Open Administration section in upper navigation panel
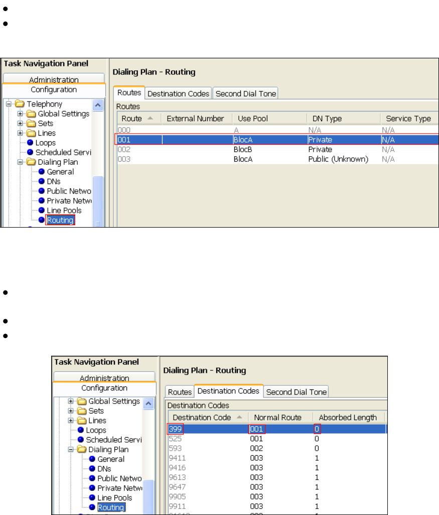The image size is (439, 515). point(54,79)
